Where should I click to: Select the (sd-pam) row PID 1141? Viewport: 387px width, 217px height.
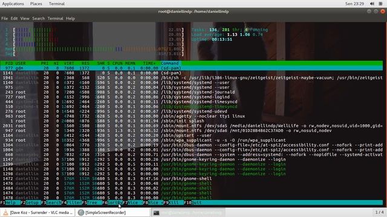click(192, 73)
